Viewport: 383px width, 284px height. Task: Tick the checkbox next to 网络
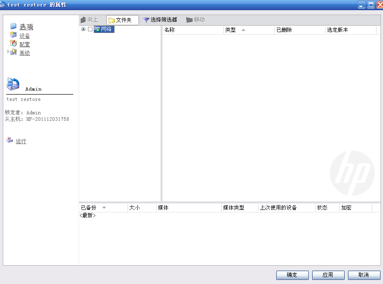(x=90, y=29)
